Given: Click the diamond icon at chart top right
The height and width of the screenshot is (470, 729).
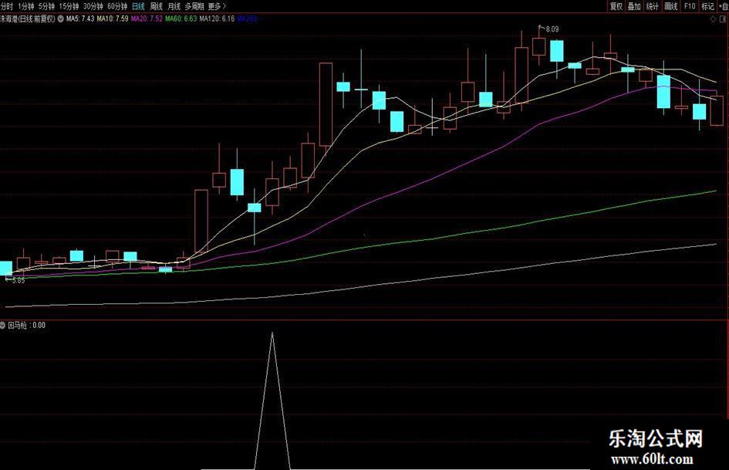Looking at the screenshot, I should pos(714,19).
